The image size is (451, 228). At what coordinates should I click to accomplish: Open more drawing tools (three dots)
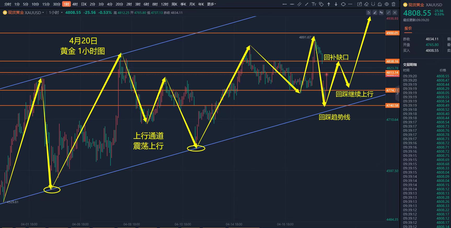[350, 4]
